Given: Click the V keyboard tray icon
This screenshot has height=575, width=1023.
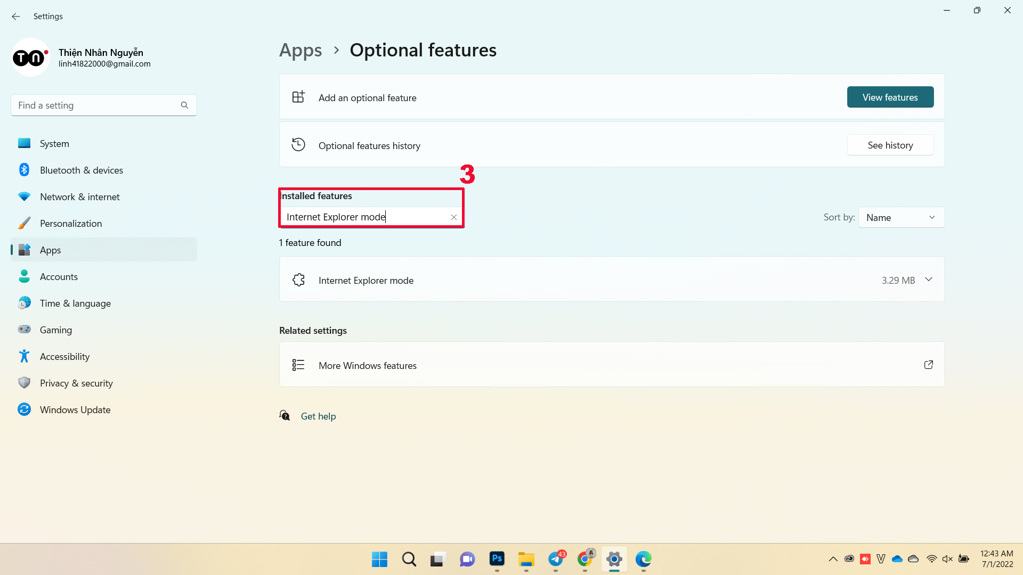Looking at the screenshot, I should (881, 559).
